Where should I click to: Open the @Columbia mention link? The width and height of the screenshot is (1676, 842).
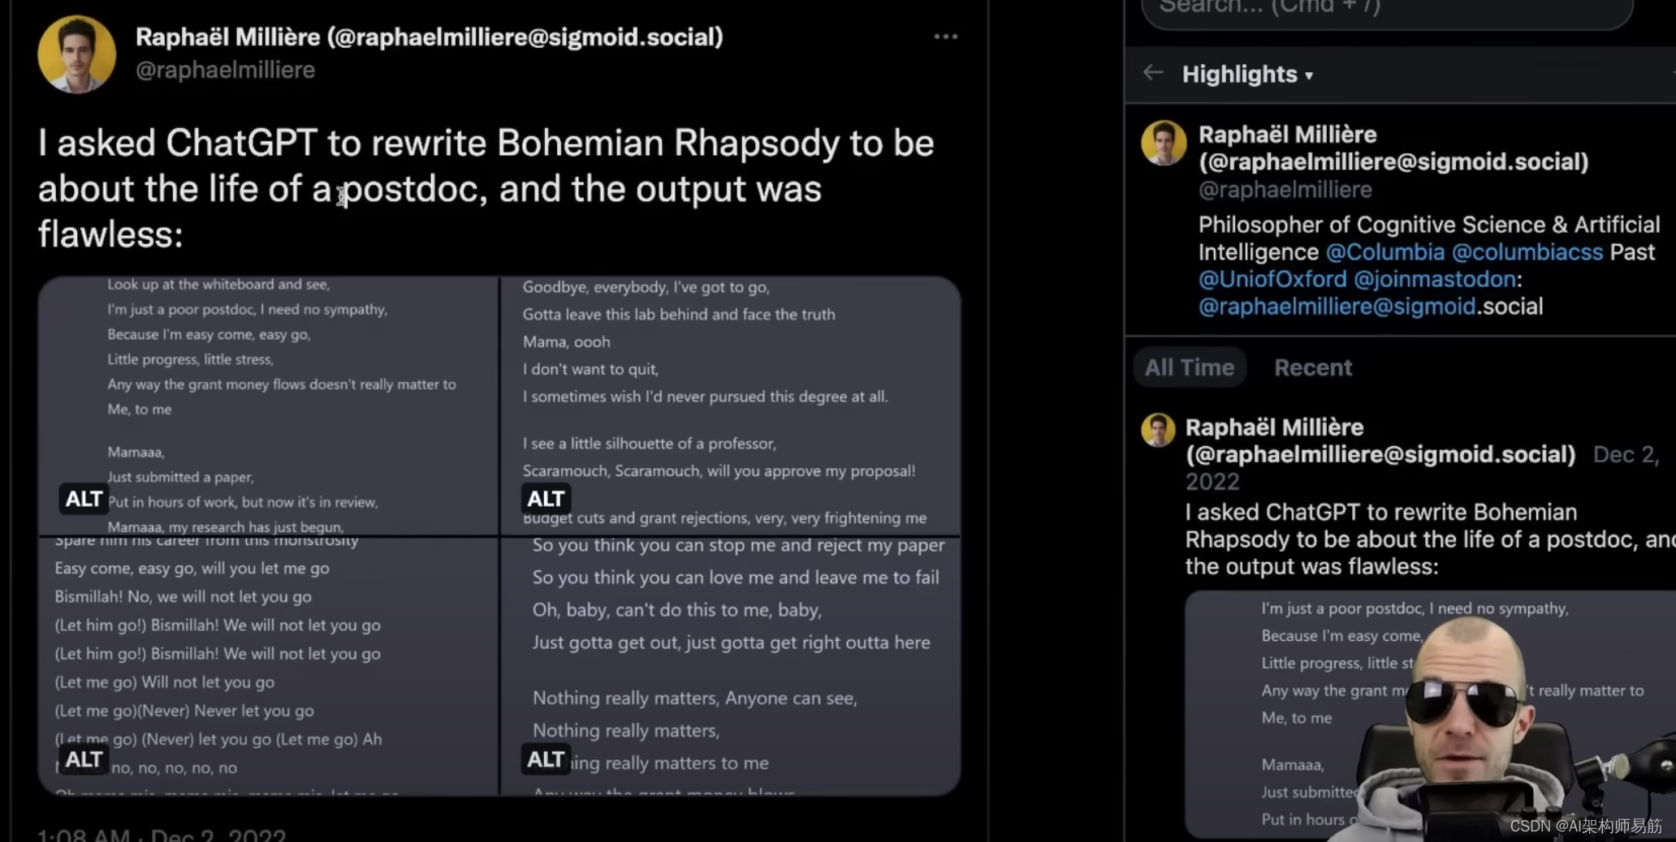(1384, 252)
